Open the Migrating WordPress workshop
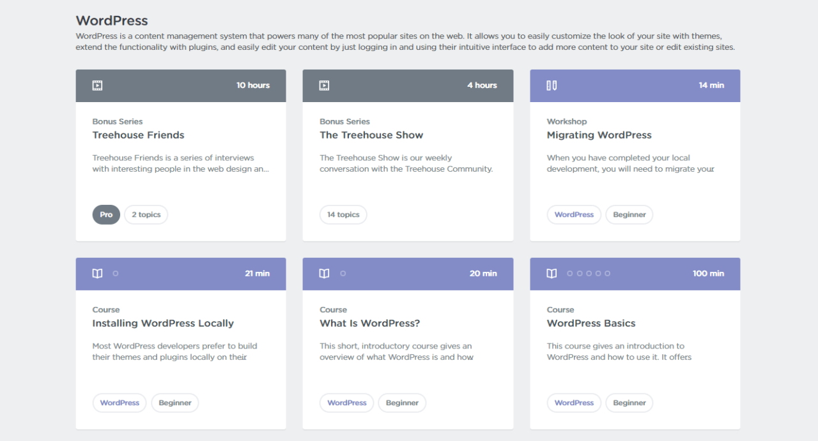This screenshot has height=441, width=818. (x=599, y=135)
